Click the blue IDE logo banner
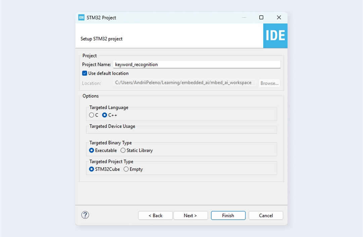Screen dimensions: 363x237 click(275, 36)
